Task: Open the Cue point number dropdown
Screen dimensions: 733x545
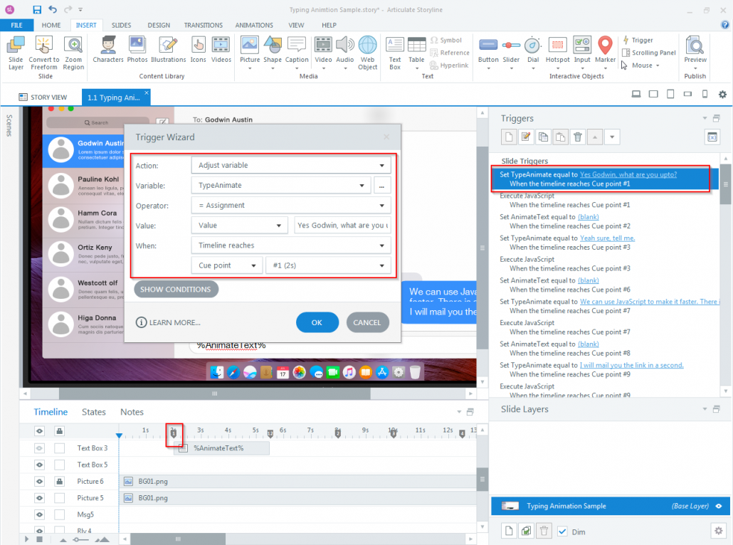Action: pos(327,265)
